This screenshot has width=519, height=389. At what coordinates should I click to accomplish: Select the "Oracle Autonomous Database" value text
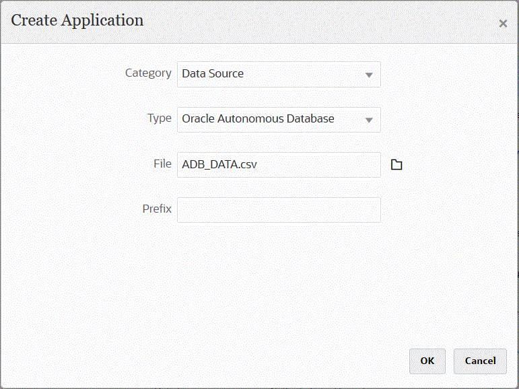(258, 118)
